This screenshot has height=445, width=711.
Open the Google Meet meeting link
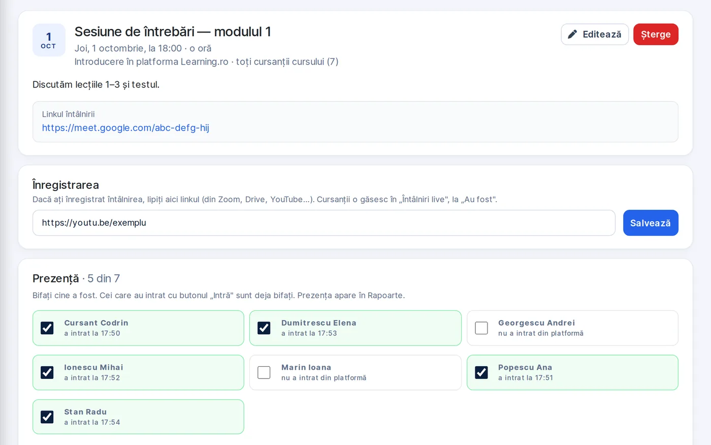125,128
